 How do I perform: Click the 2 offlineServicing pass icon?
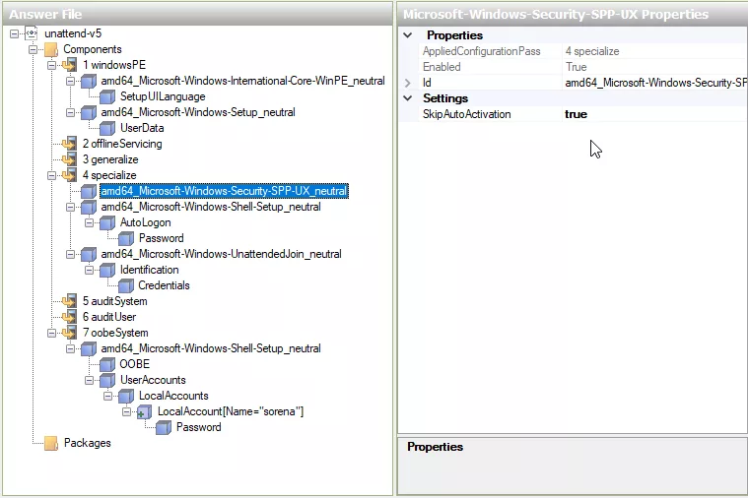tap(70, 144)
